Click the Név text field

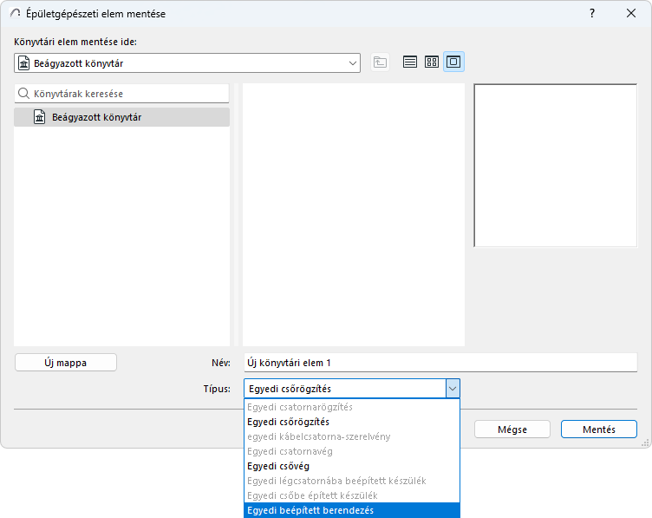coord(440,363)
